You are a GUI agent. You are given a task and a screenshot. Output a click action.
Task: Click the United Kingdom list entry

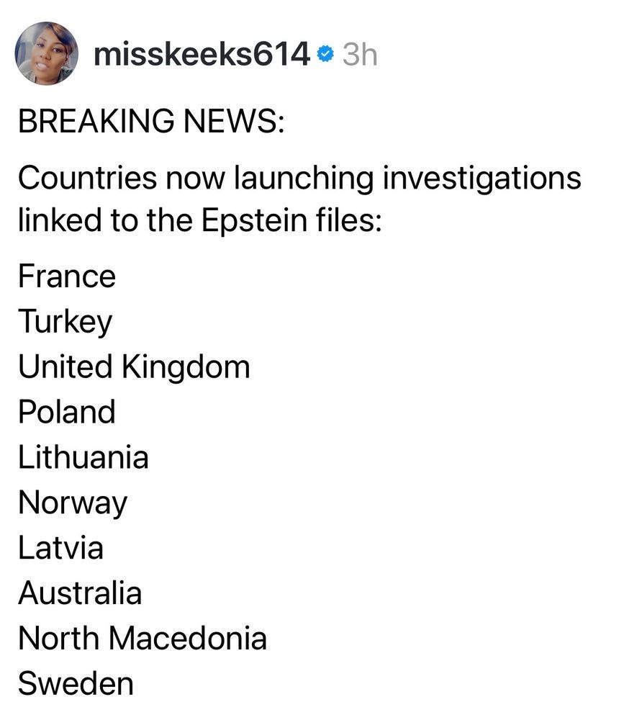point(134,367)
